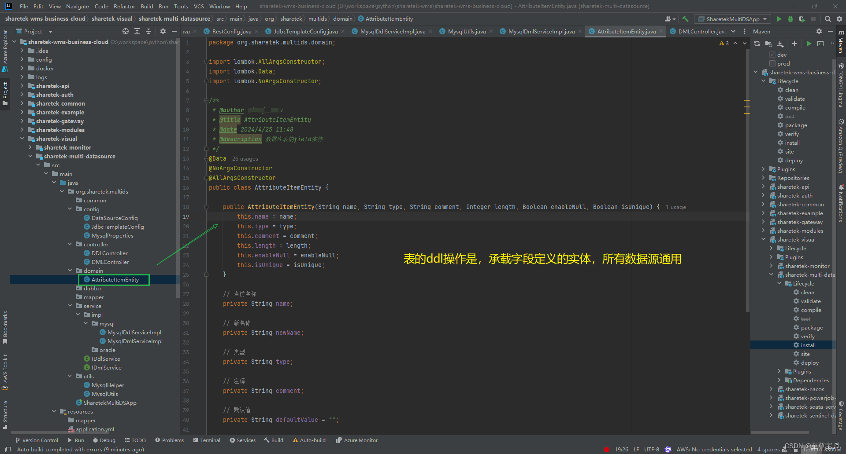Enable the prod Maven profile

(772, 63)
